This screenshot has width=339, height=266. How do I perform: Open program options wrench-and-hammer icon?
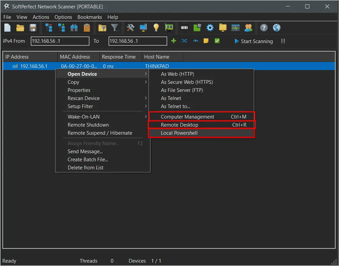point(130,28)
